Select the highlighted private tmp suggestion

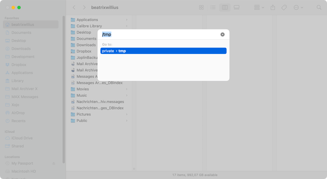click(163, 51)
